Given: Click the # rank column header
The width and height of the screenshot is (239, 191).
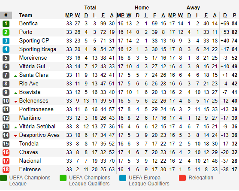Looking at the screenshot, I should [x=6, y=15].
